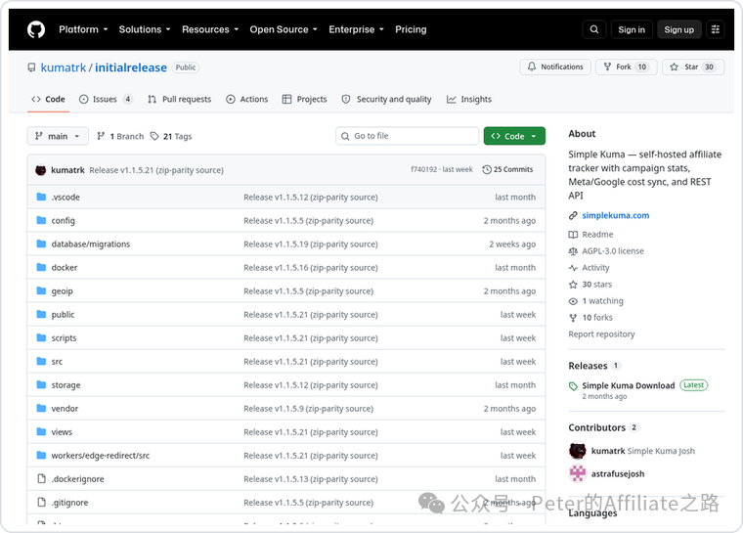Expand the Open Source menu
Image resolution: width=743 pixels, height=533 pixels.
pos(284,29)
